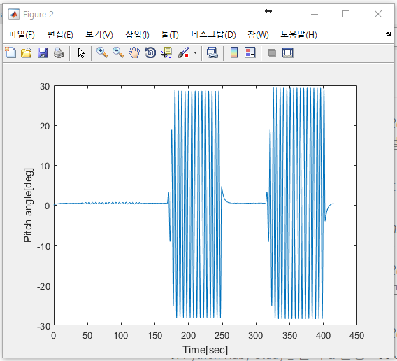The height and width of the screenshot is (361, 397).
Task: Open the 데스크탑(D) menu
Action: pyautogui.click(x=213, y=34)
